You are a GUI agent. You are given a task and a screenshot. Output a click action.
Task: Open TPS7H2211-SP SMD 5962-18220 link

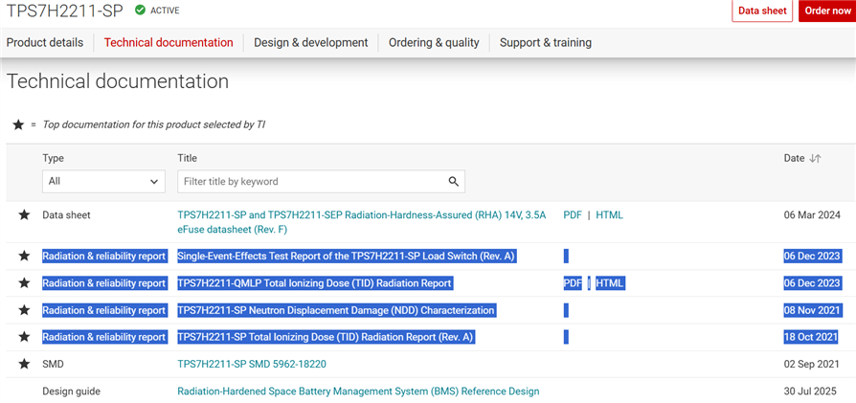coord(252,364)
